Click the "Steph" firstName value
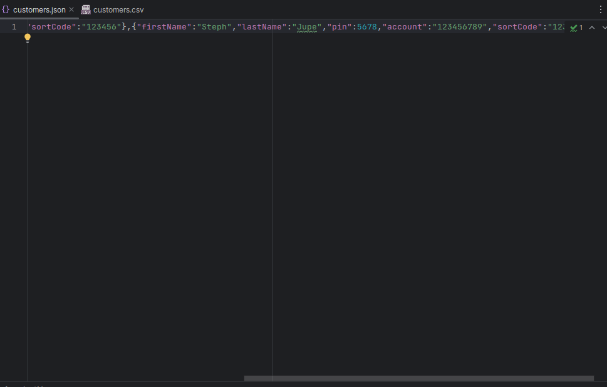Screen dimensions: 607x387 [x=214, y=27]
